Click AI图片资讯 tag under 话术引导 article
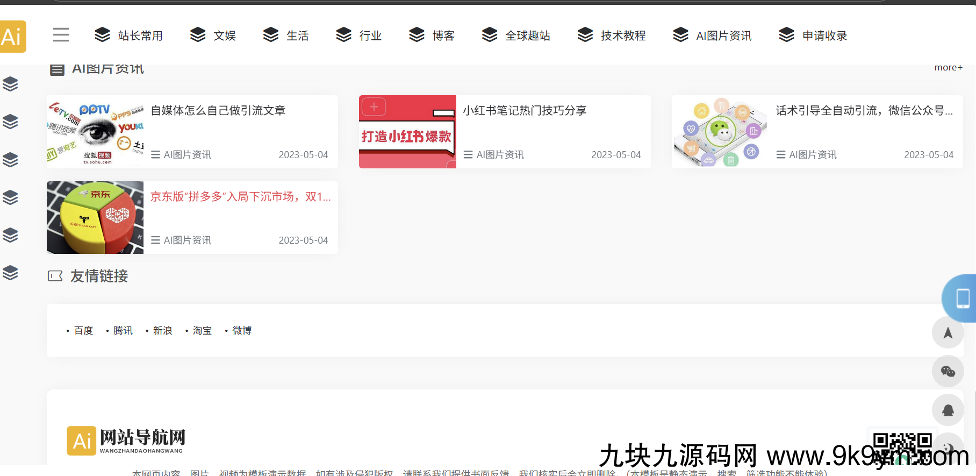 coord(813,155)
